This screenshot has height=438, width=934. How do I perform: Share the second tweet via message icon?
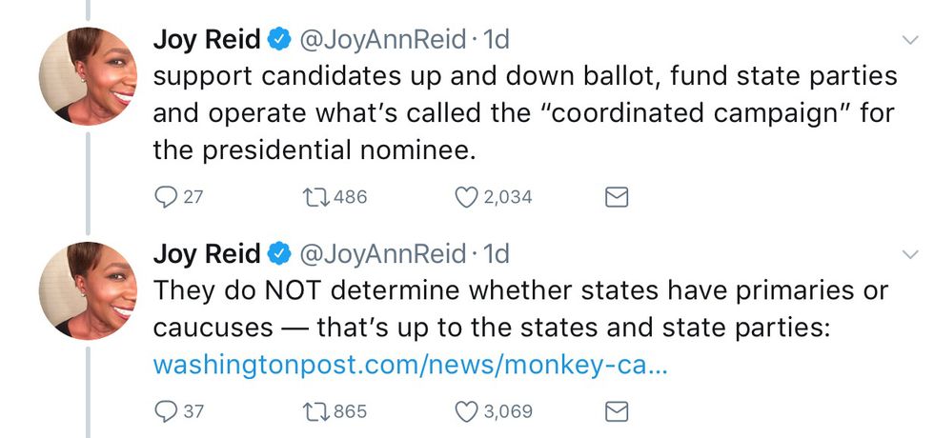[x=618, y=411]
